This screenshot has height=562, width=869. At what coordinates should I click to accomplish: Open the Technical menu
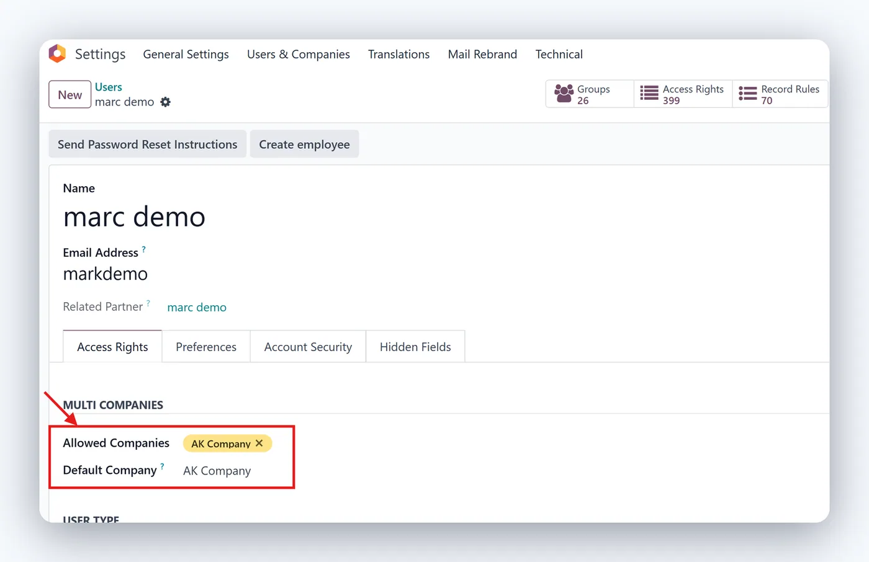click(559, 54)
